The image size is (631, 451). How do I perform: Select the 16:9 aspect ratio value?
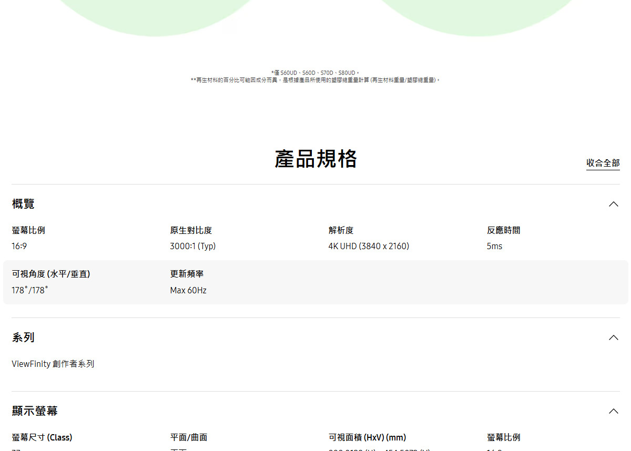(x=19, y=246)
